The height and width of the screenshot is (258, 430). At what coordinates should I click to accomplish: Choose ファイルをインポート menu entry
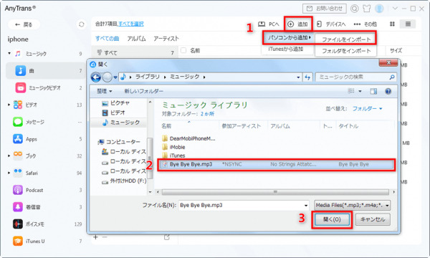pyautogui.click(x=346, y=39)
